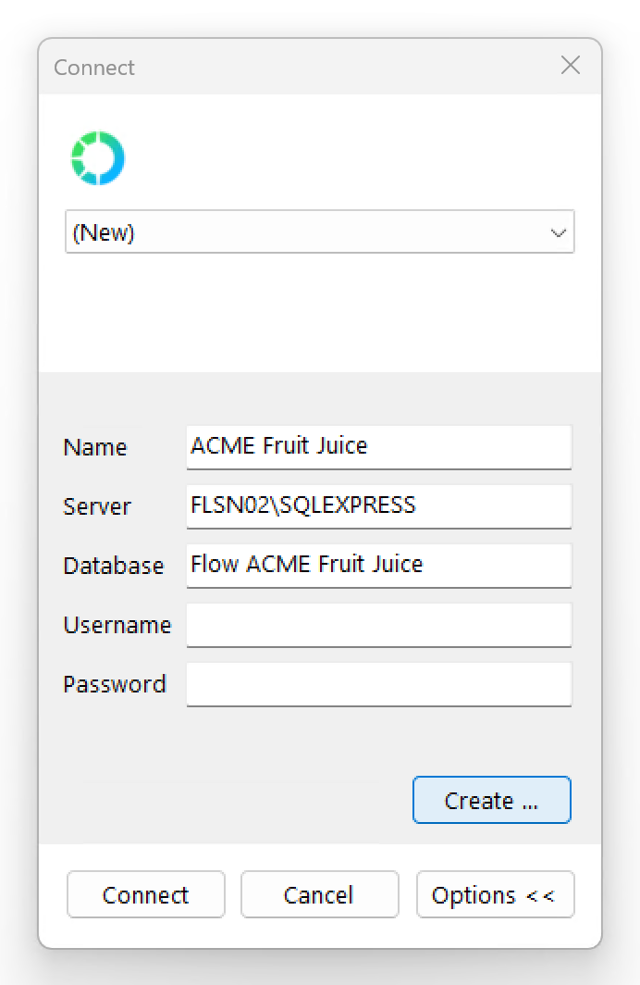Viewport: 640px width, 985px height.
Task: Click the Password label
Action: click(115, 684)
